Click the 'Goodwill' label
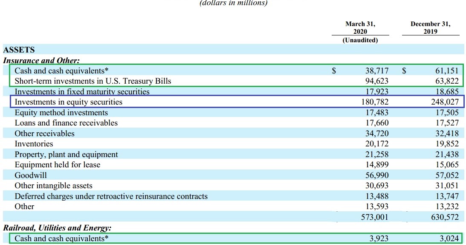Viewport: 466px width, 245px height. tap(31, 175)
